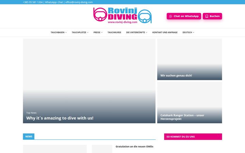Open 'Wir suchen genau dich!' article
This screenshot has width=245, height=153.
176,75
